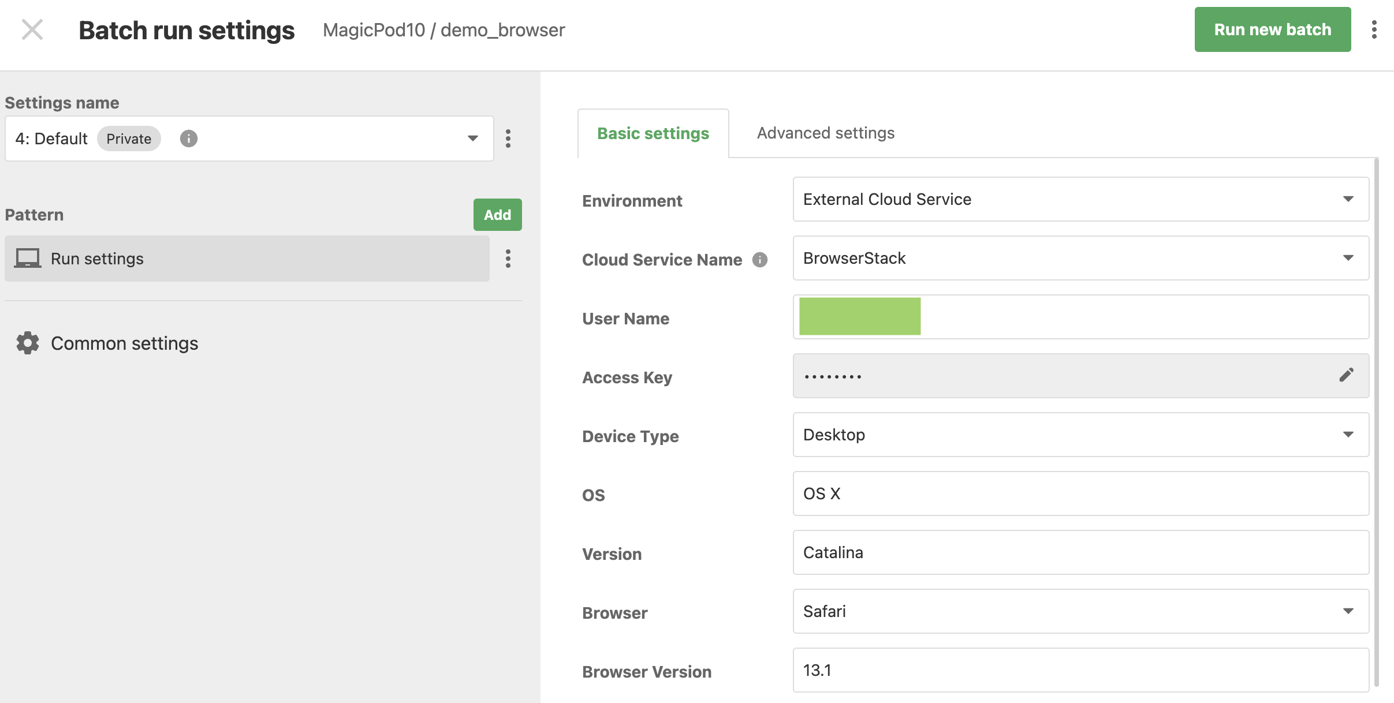Image resolution: width=1394 pixels, height=703 pixels.
Task: Switch to the Basic settings tab
Action: coord(653,133)
